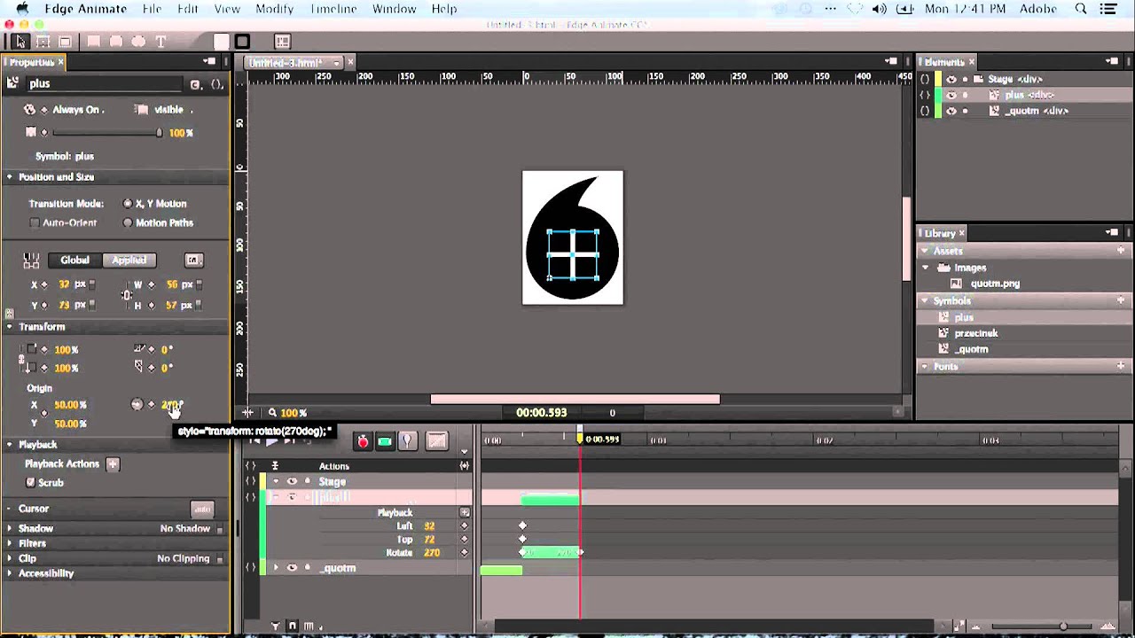
Task: Select the Selection arrow tool
Action: click(x=21, y=42)
